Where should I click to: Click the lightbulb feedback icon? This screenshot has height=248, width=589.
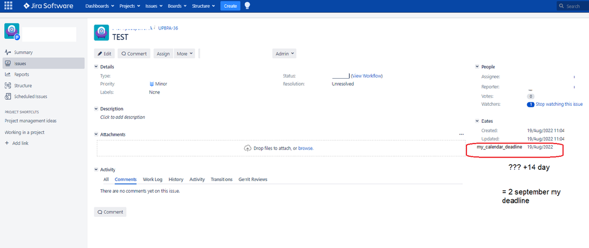pyautogui.click(x=247, y=6)
